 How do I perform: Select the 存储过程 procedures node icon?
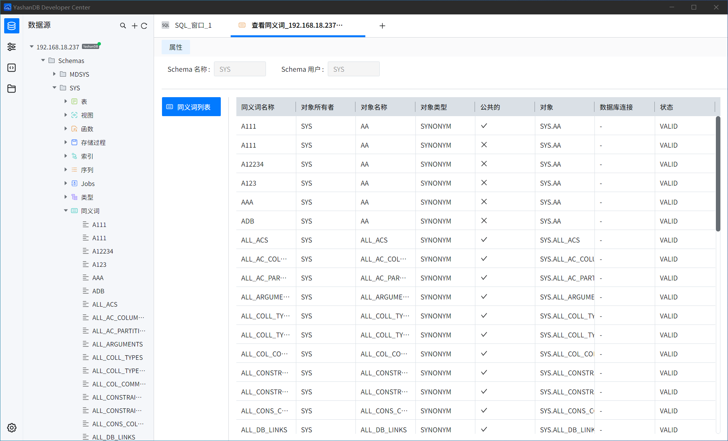[74, 142]
